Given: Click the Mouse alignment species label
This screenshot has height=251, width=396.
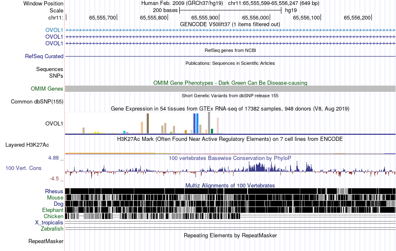Looking at the screenshot, I should coord(55,198).
